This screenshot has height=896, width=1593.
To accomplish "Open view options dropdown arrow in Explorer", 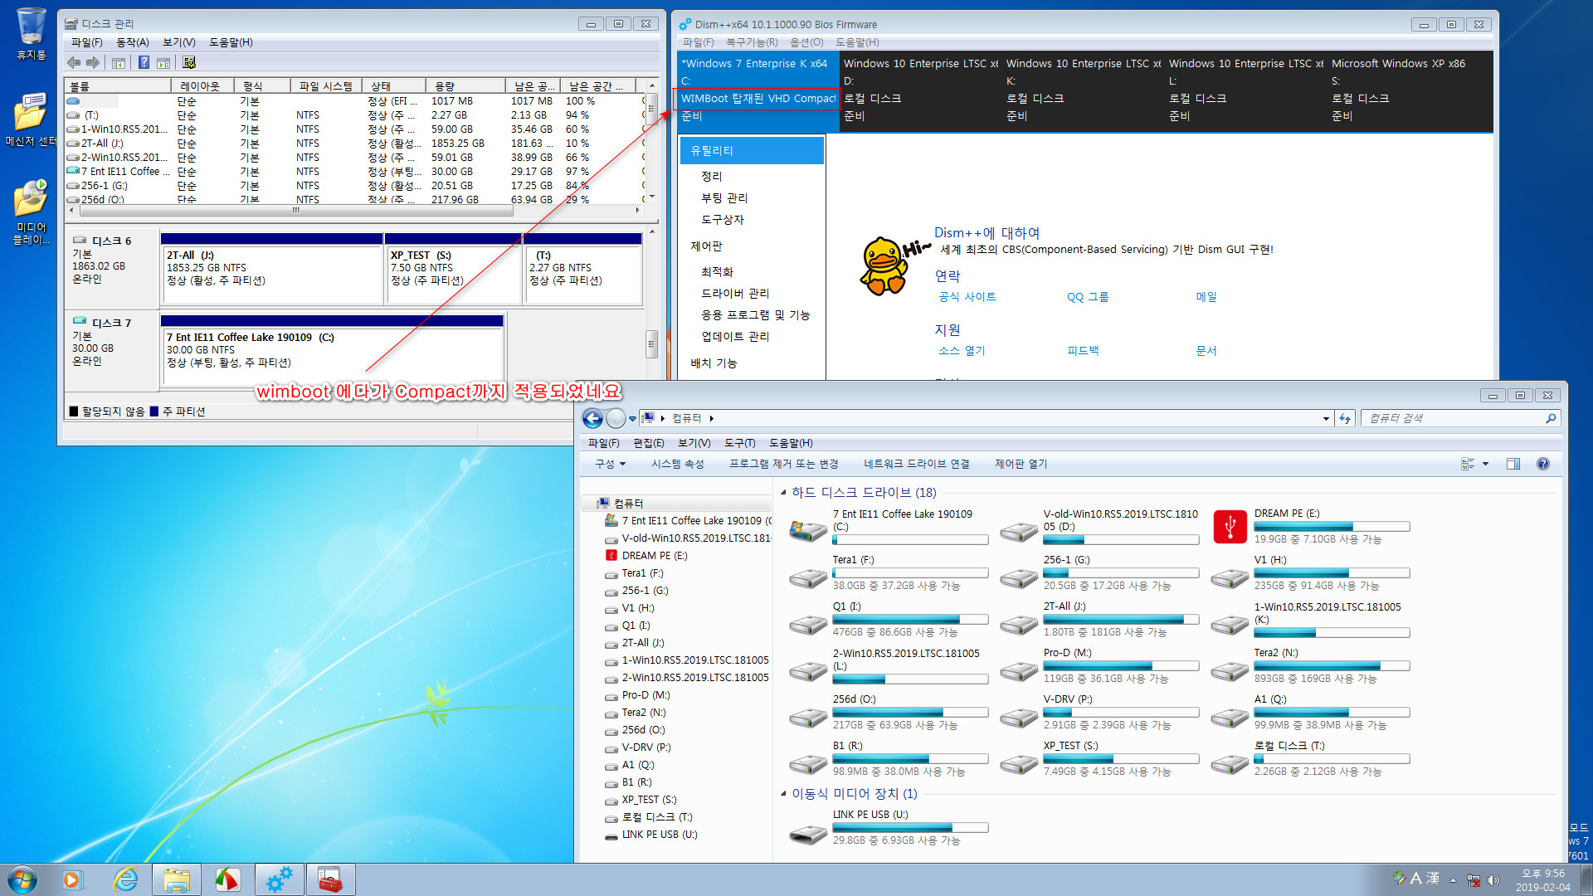I will [1485, 464].
